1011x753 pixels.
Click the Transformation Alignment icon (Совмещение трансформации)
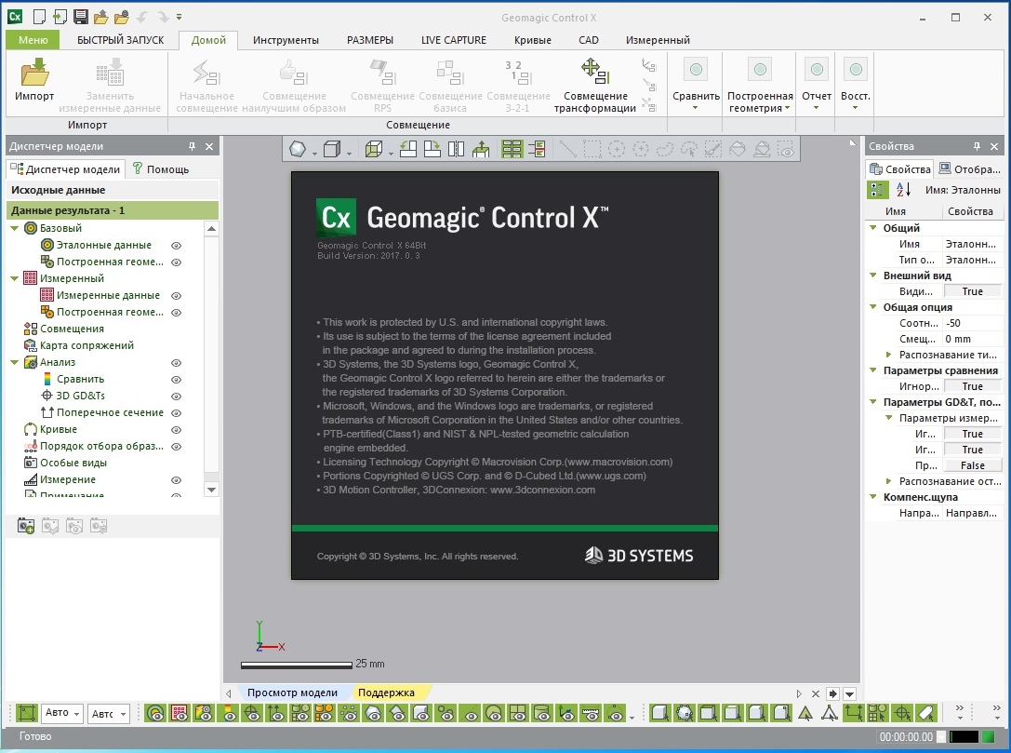[x=594, y=71]
